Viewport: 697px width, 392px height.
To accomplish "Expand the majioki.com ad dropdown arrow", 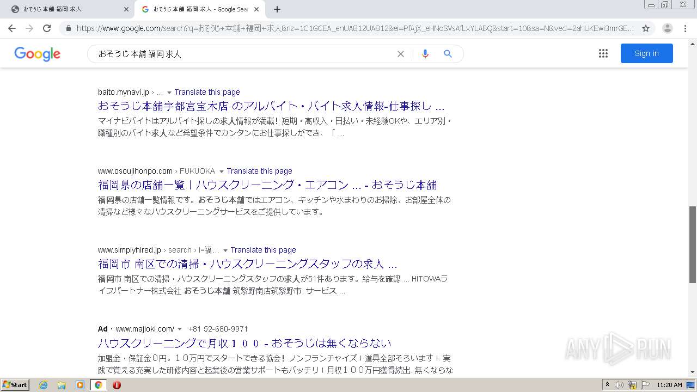I will [x=180, y=329].
